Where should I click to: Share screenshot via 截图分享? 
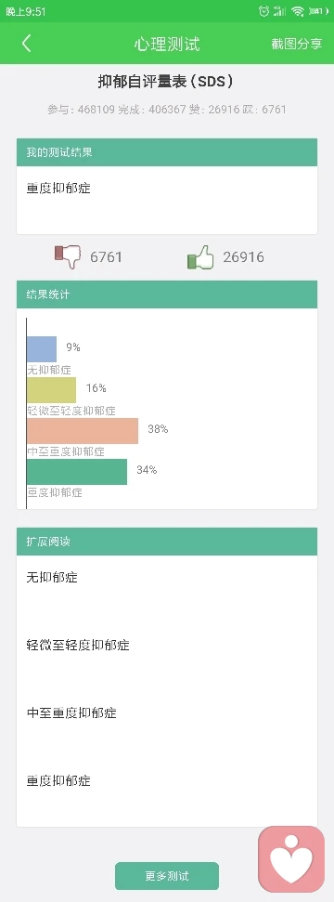tap(297, 45)
